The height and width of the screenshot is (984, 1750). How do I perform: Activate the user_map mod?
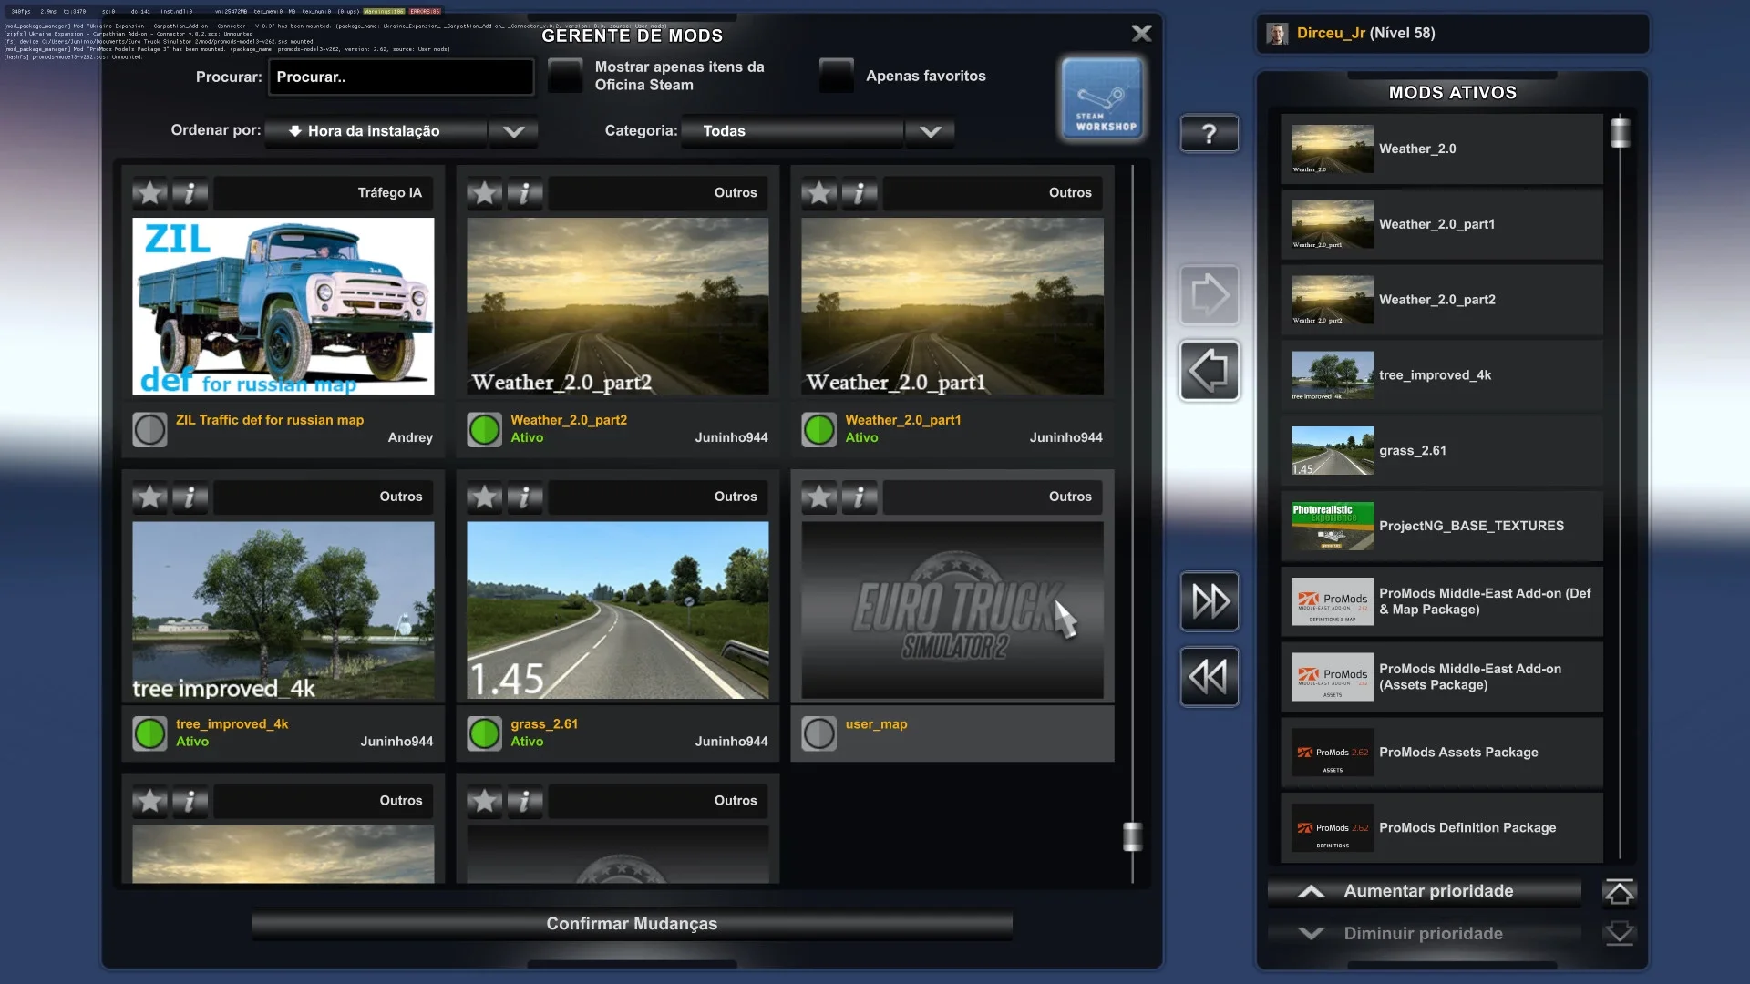(818, 733)
